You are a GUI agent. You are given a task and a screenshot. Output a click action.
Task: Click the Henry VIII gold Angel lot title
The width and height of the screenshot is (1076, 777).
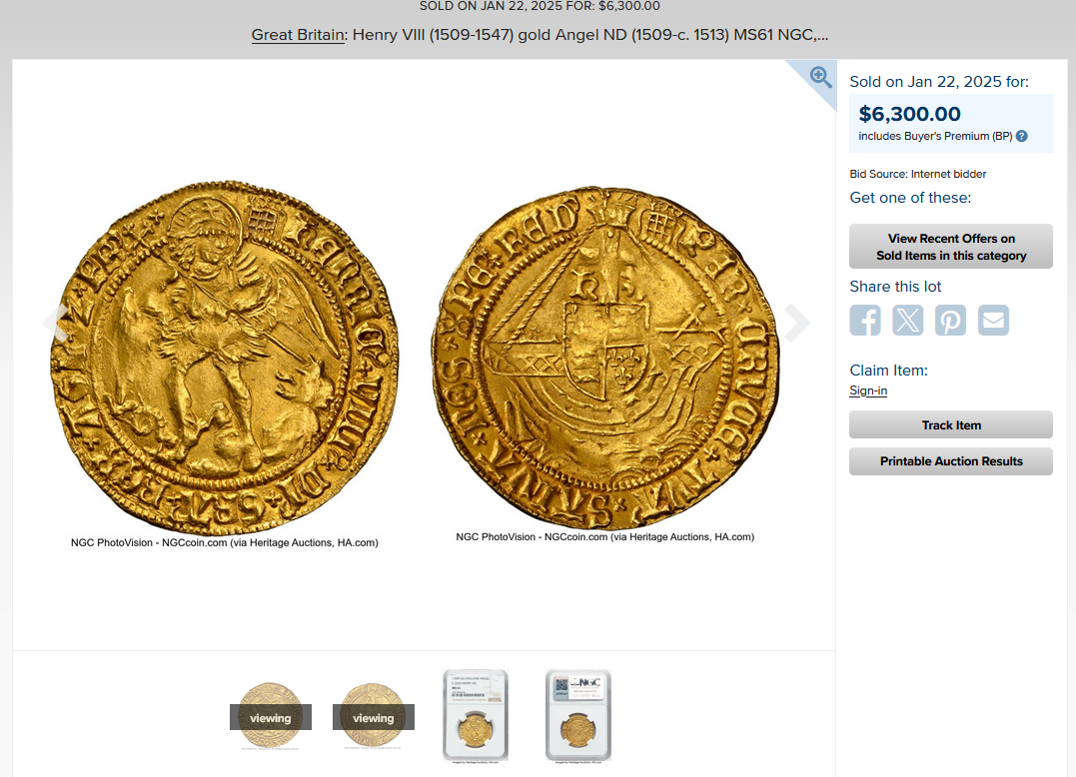coord(590,34)
